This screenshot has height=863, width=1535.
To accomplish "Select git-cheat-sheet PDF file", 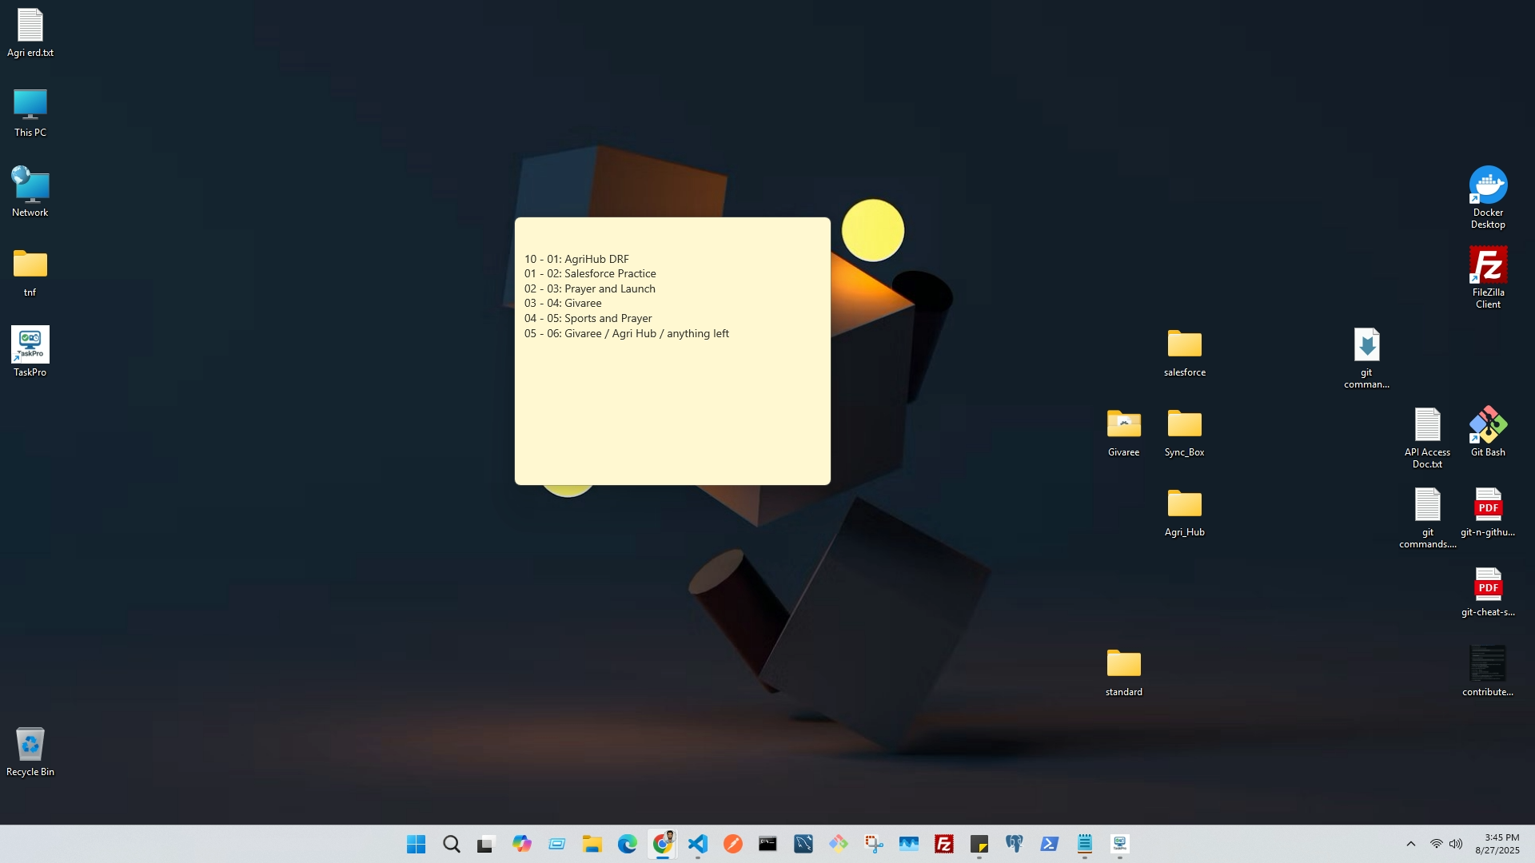I will click(x=1488, y=591).
